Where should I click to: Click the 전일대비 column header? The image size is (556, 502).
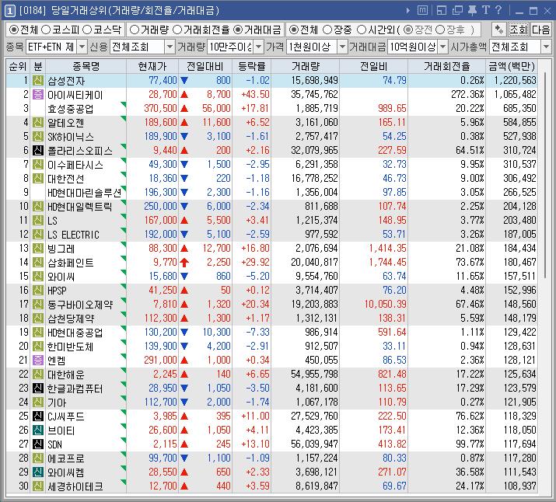click(205, 66)
